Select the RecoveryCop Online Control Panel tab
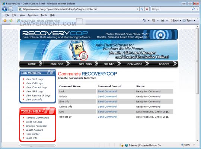This screenshot has height=149, width=201. (46, 21)
